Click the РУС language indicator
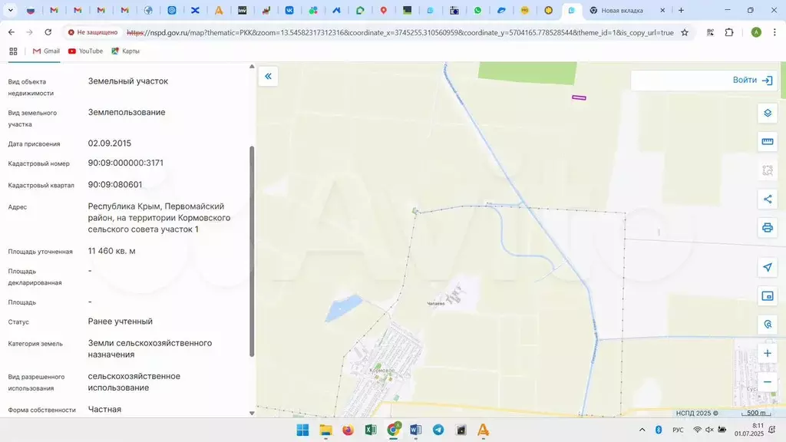Viewport: 786px width, 442px height. (x=678, y=430)
